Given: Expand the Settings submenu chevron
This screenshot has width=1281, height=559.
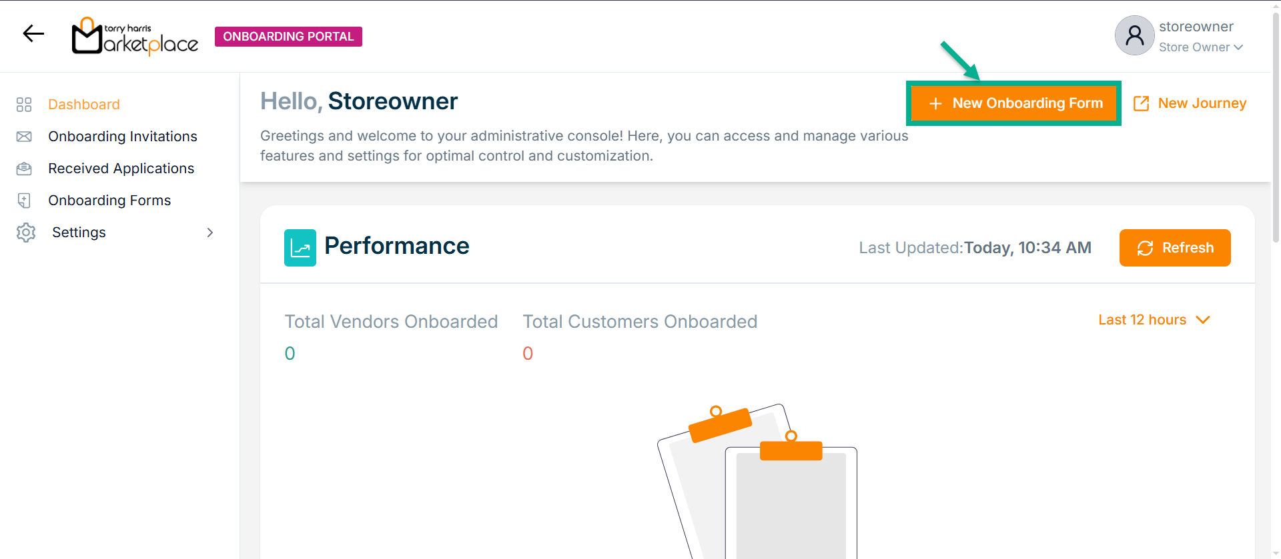Looking at the screenshot, I should (210, 233).
